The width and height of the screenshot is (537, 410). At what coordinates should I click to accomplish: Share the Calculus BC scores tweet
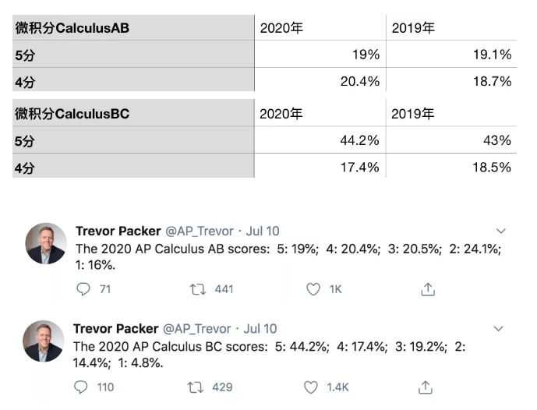tap(426, 387)
